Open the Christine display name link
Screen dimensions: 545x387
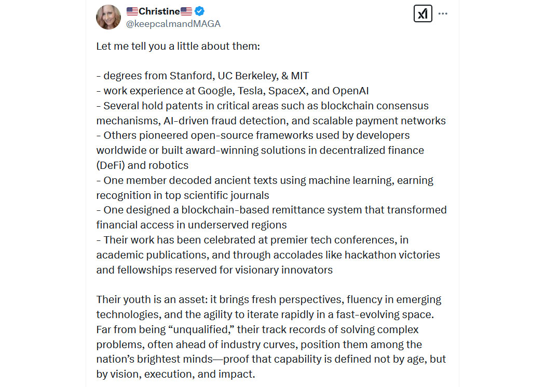point(159,11)
